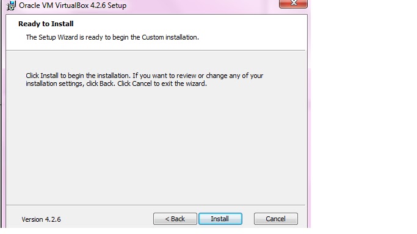
Task: Select the Version 4.2.6 label
Action: pyautogui.click(x=42, y=219)
